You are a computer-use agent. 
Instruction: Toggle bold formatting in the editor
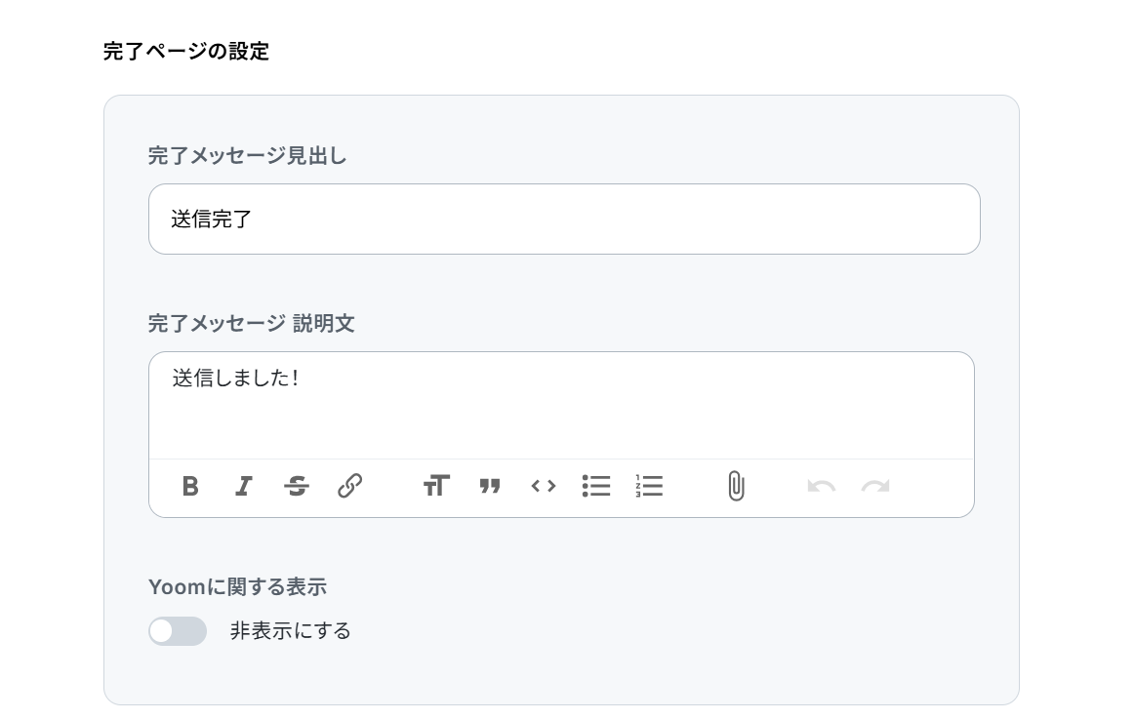point(190,486)
